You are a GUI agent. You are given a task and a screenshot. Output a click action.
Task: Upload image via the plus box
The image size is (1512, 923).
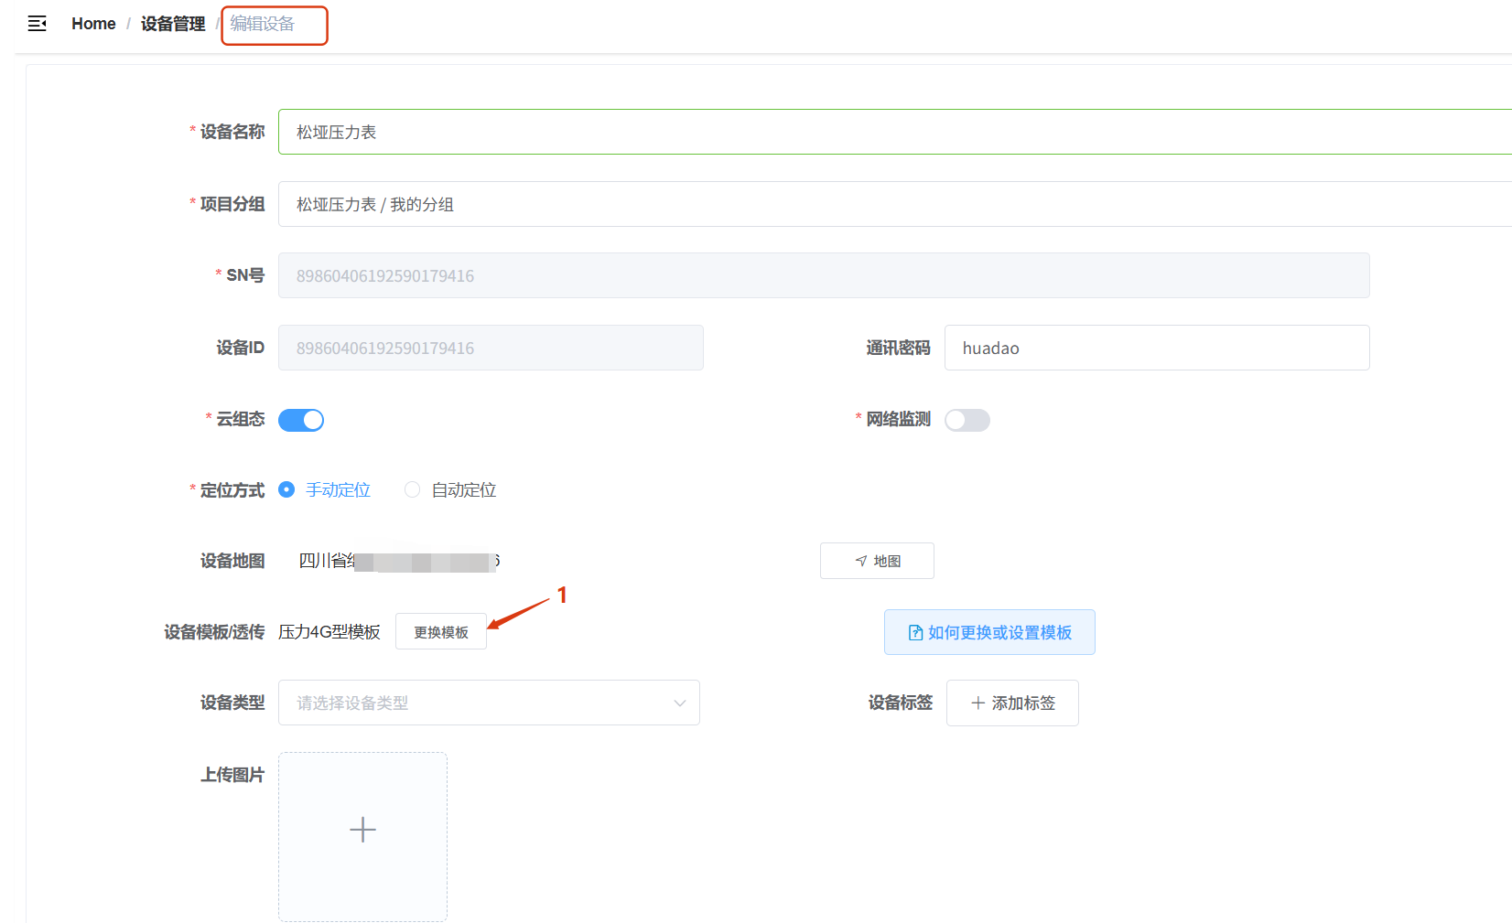click(362, 836)
